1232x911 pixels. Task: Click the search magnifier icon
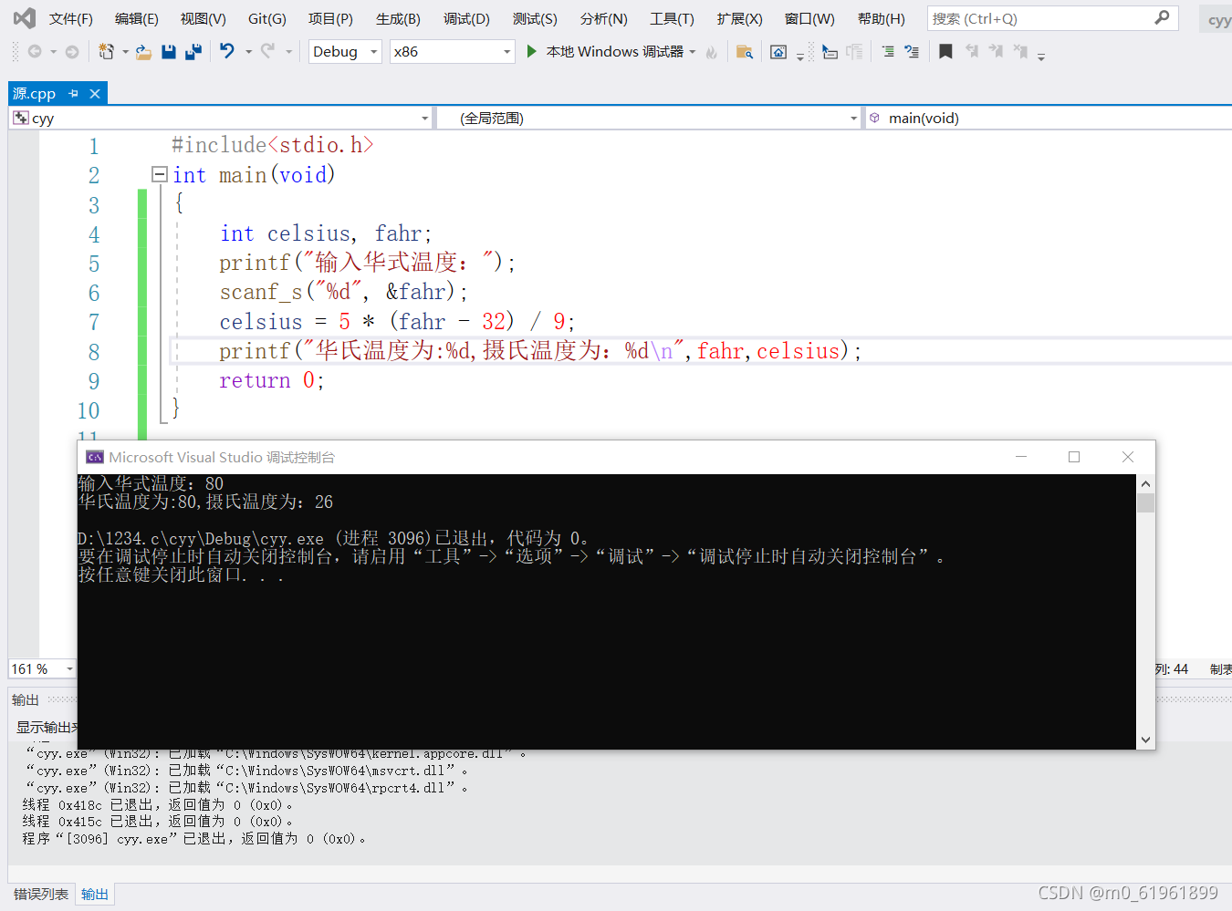point(1162,17)
